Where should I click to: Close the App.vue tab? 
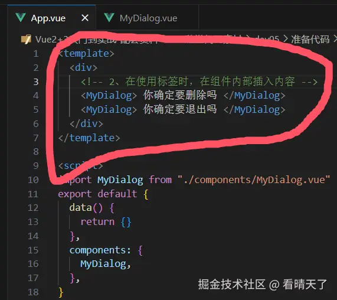85,18
